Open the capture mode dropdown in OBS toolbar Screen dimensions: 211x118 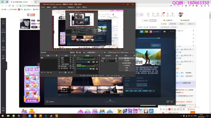tap(95, 52)
